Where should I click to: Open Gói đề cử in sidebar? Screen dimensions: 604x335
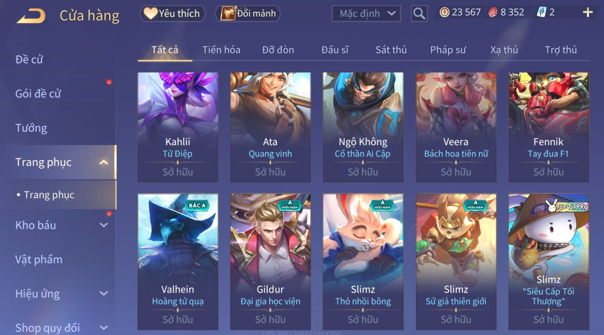point(38,94)
